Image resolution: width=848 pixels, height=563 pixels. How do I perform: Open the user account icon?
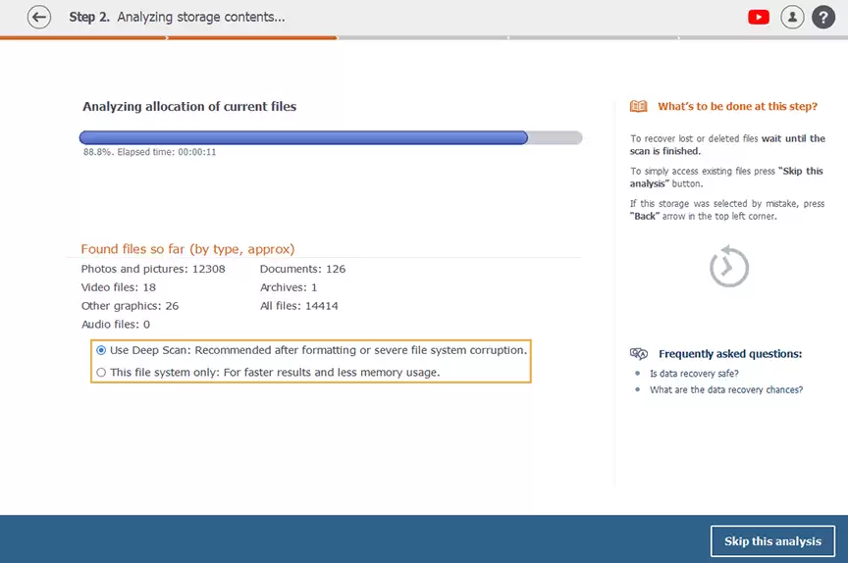791,18
